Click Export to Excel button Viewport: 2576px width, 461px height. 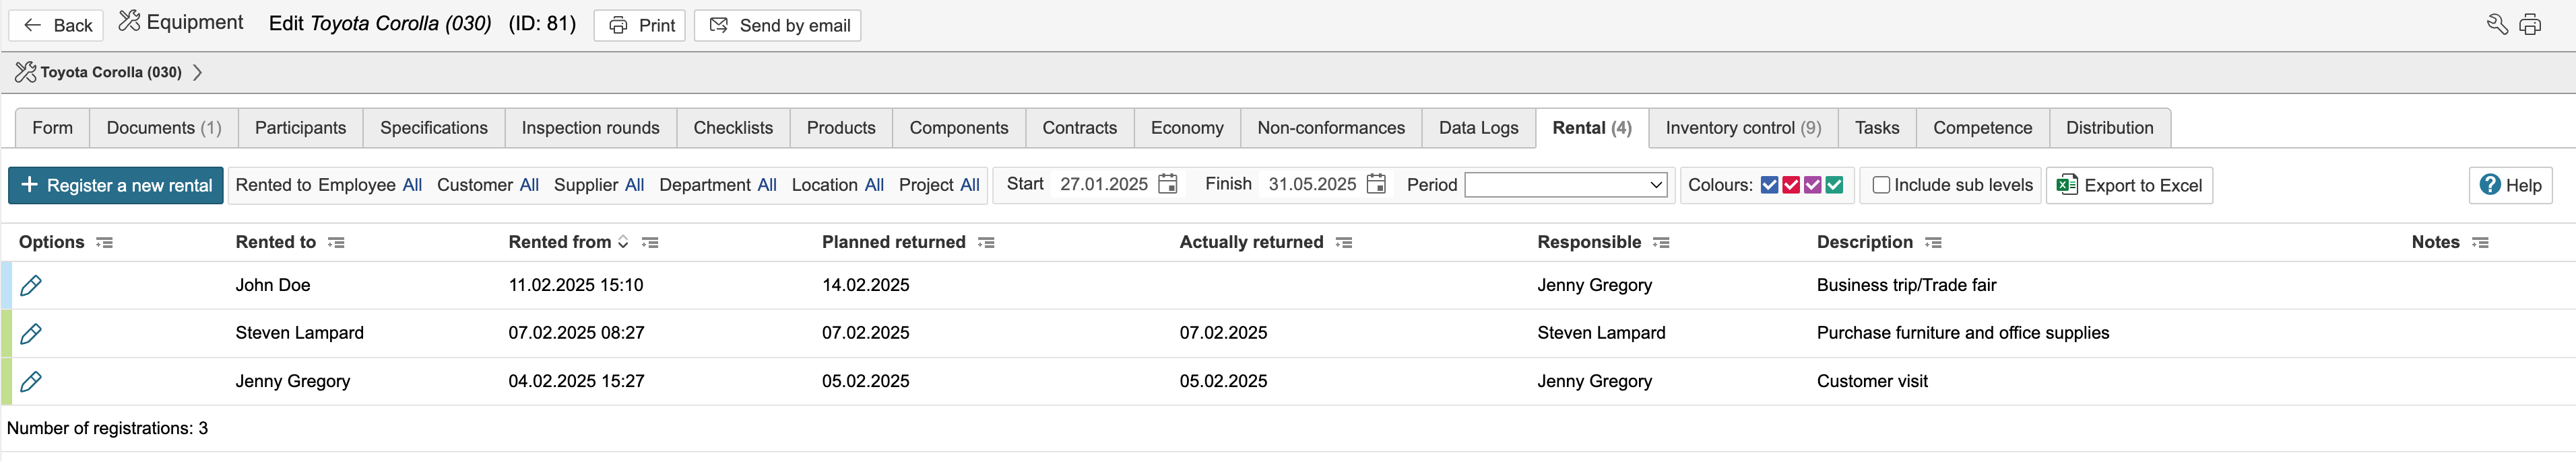pos(2129,185)
